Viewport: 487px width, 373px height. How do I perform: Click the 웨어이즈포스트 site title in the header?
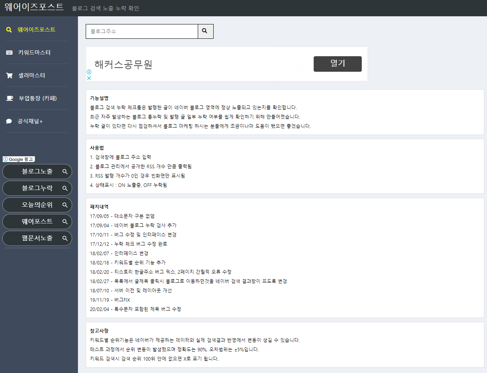tap(34, 7)
